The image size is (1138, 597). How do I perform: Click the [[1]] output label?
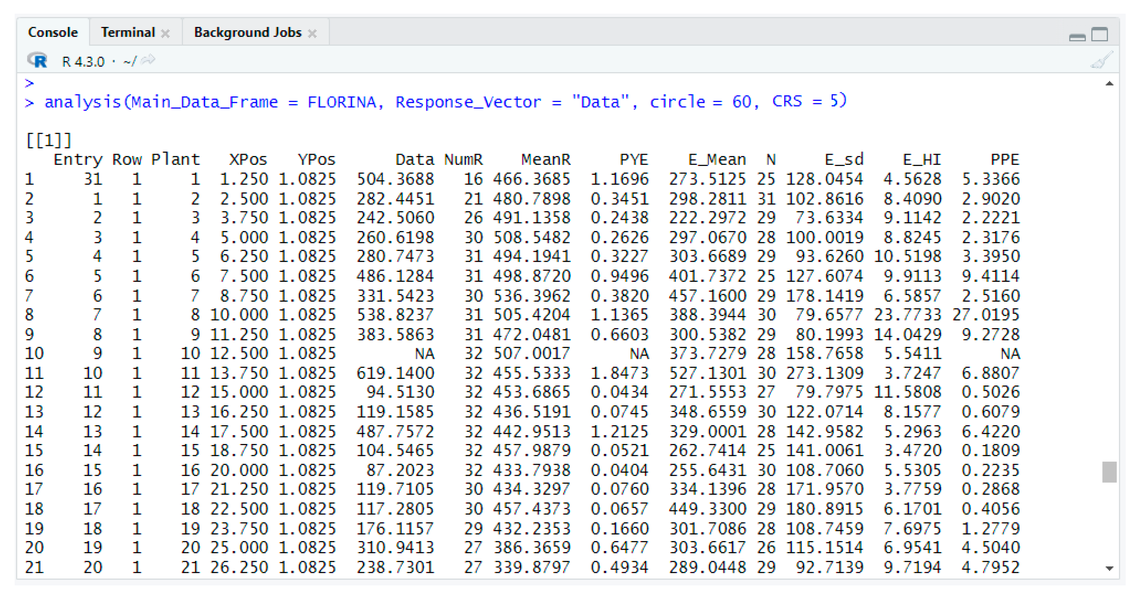coord(48,140)
